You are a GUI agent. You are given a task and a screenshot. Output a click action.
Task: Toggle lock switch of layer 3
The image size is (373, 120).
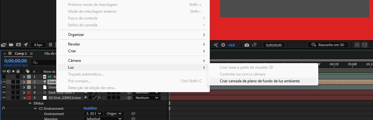(18, 87)
